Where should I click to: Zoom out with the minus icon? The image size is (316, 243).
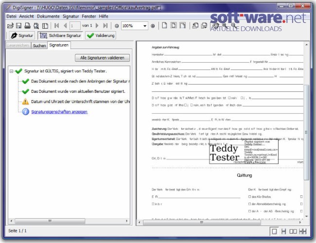pos(117,26)
